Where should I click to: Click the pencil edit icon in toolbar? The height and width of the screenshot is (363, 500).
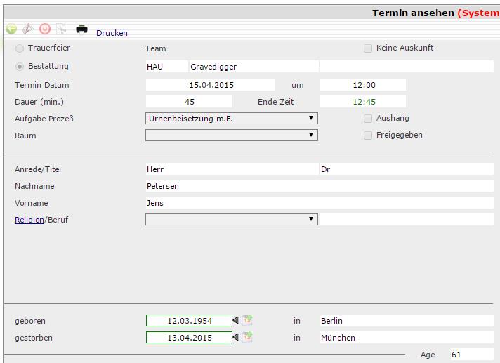(x=28, y=29)
